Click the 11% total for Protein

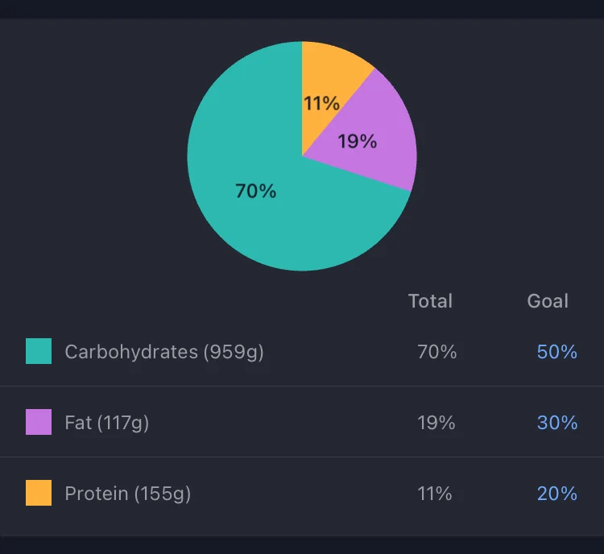[x=435, y=494]
